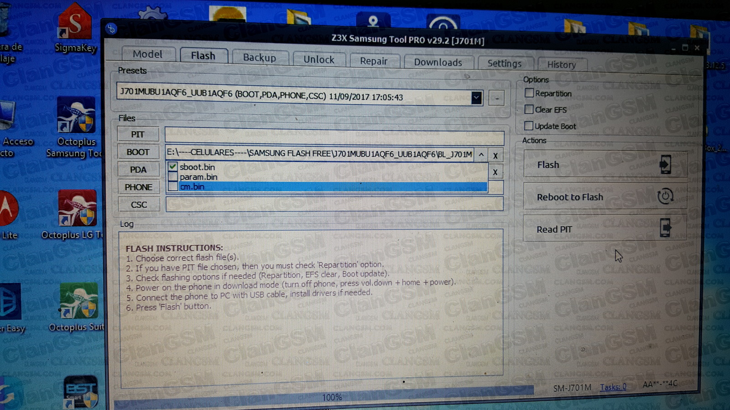Open Octoplus Suite desktop icon
The image size is (730, 410).
coord(78,307)
